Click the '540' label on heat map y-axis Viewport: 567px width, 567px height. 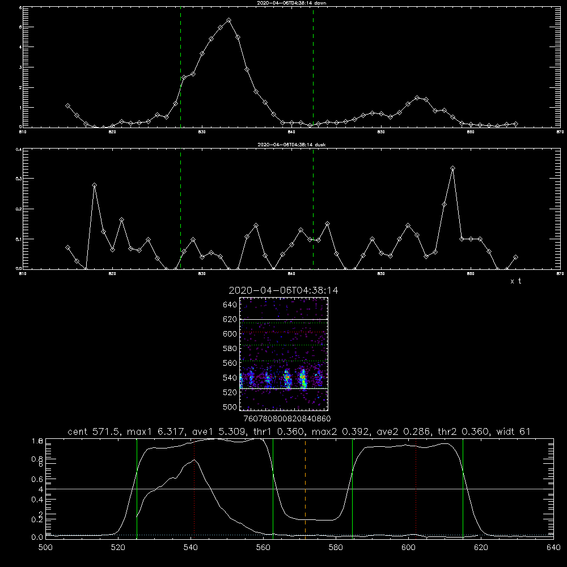point(230,378)
